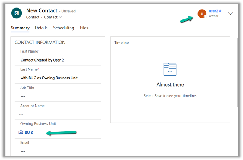
Task: Select the Files tab
Action: coord(84,28)
